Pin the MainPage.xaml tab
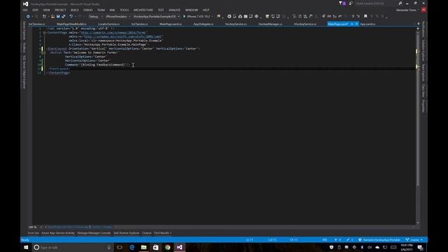The image size is (448, 252). [352, 24]
